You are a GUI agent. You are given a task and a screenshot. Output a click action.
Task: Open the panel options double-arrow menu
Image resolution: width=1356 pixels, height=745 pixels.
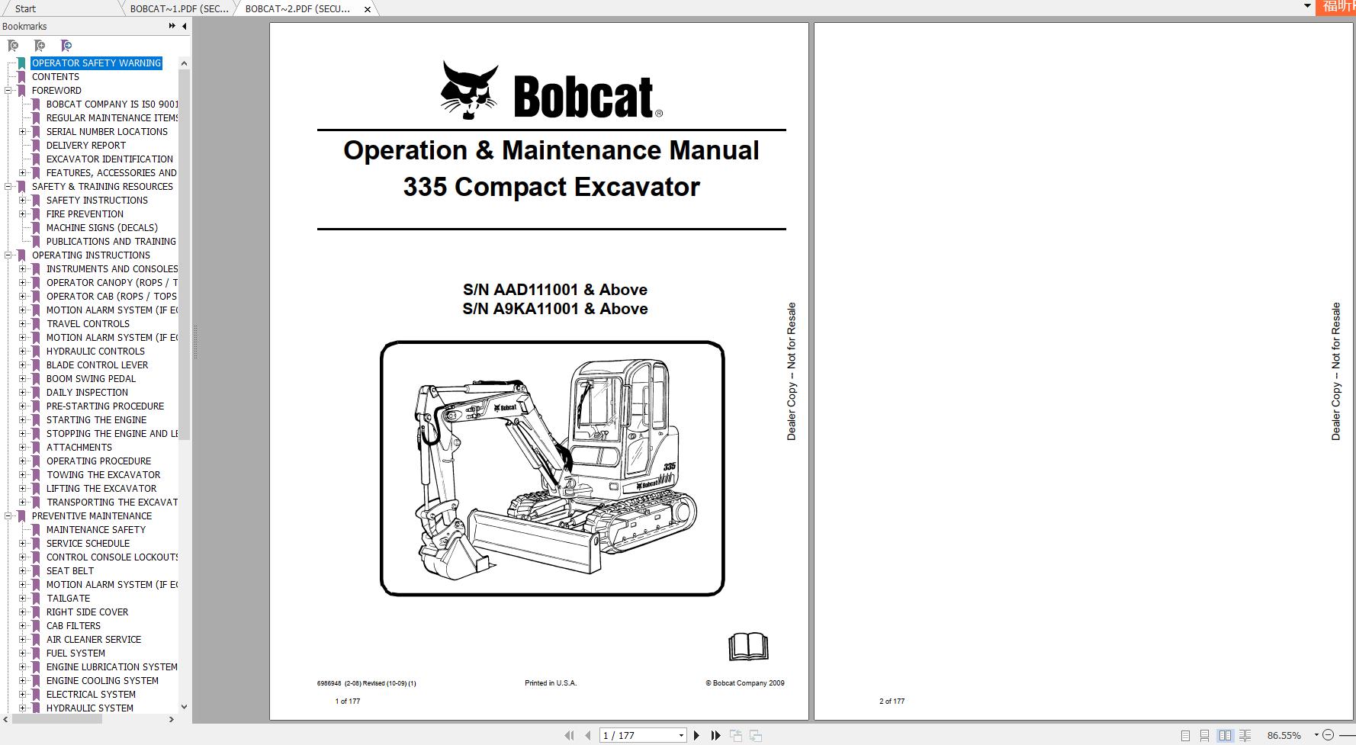click(171, 25)
